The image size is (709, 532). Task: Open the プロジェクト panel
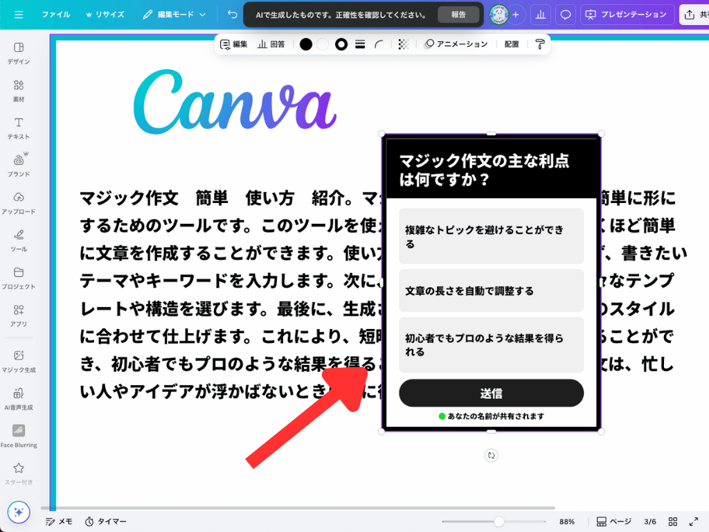point(19,278)
